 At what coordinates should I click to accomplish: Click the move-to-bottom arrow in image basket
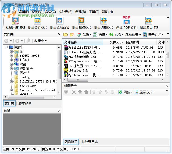tap(112, 92)
